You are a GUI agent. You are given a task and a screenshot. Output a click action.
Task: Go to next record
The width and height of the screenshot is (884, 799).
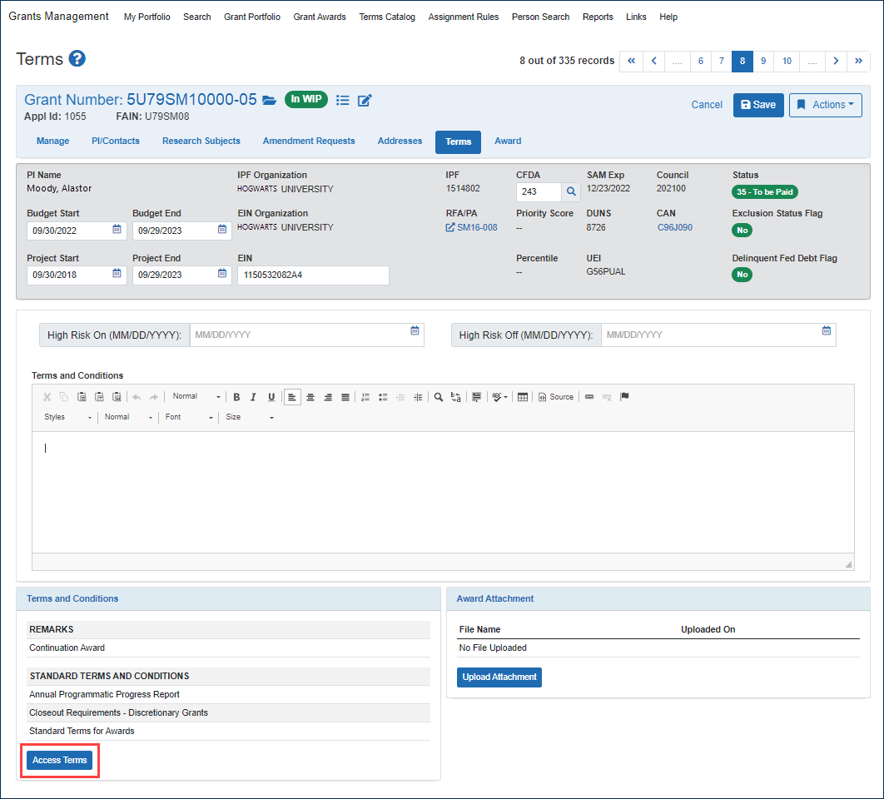coord(836,61)
